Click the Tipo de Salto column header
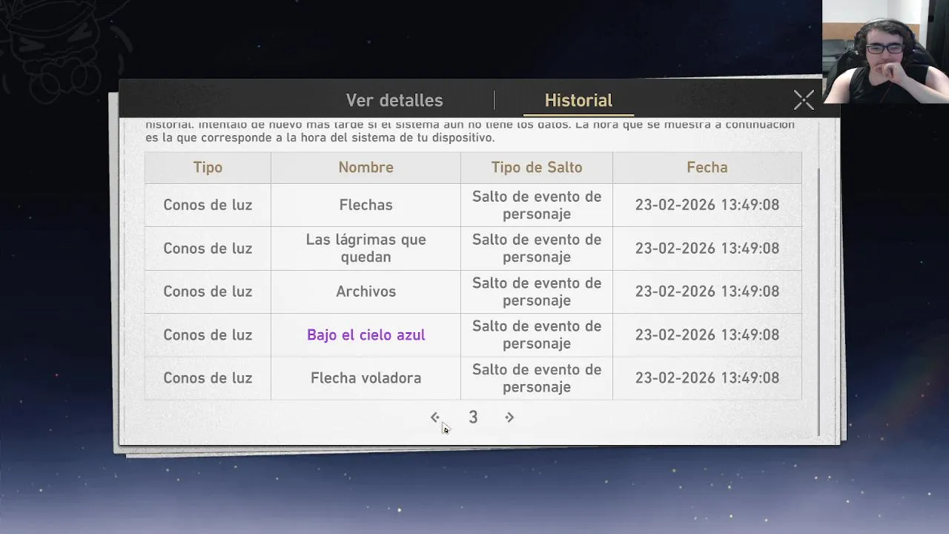The width and height of the screenshot is (949, 534). 537,168
